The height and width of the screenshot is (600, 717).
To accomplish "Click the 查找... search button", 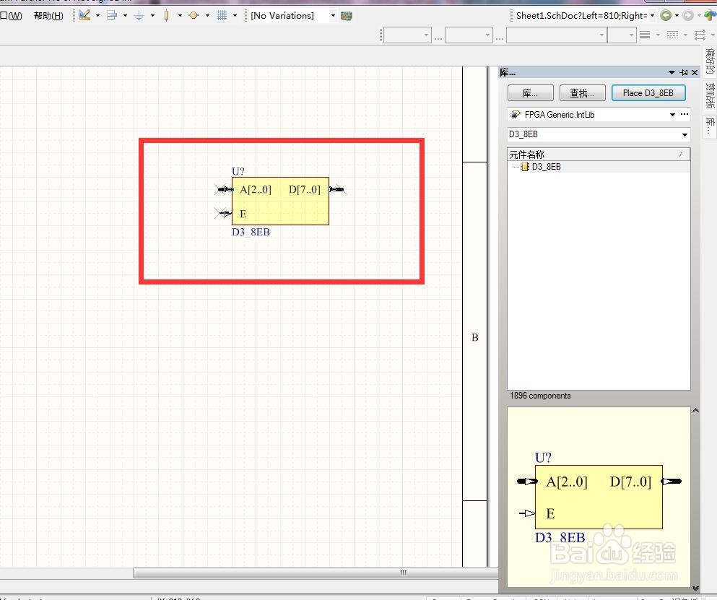I will (582, 93).
